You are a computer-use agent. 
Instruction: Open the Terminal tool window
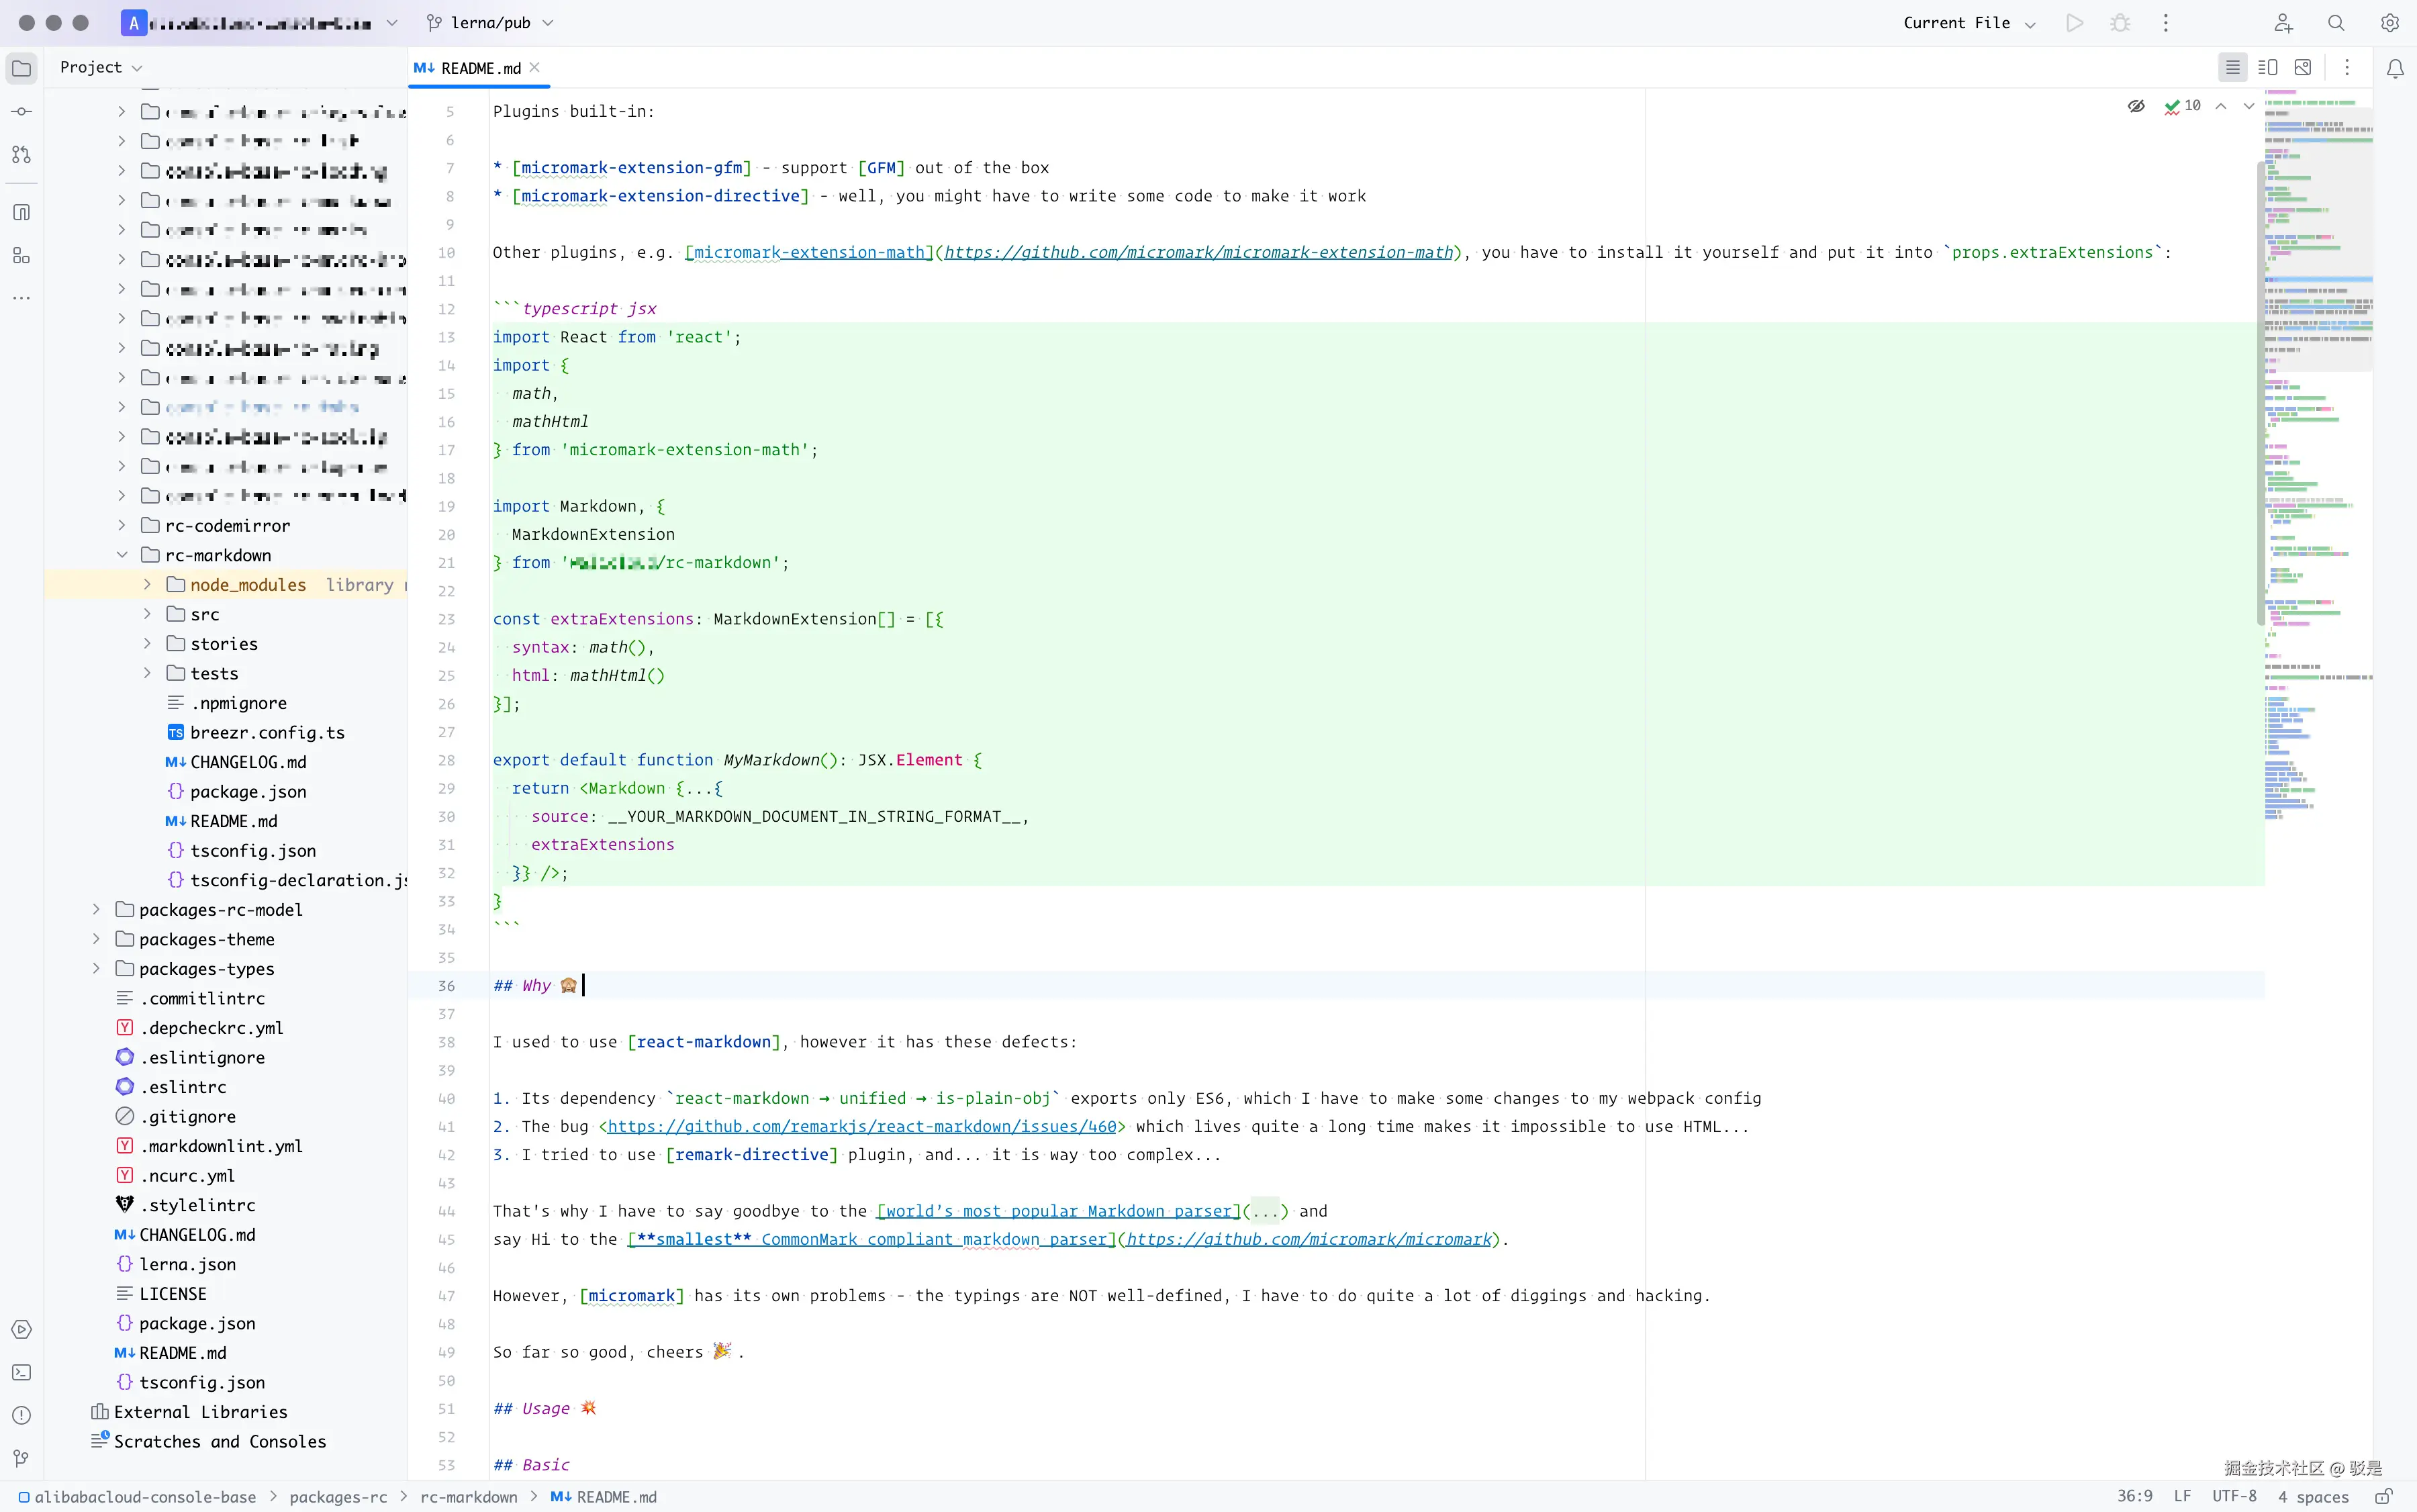(x=21, y=1373)
